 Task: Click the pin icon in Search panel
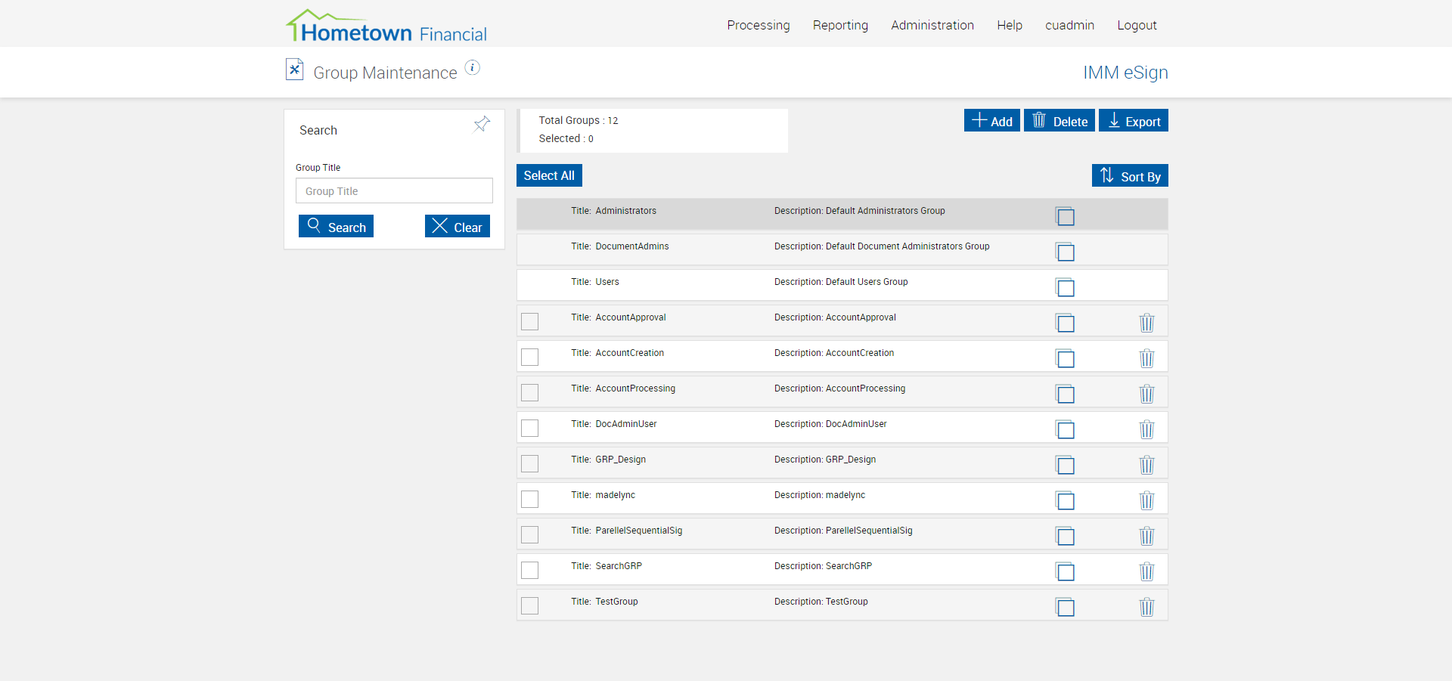click(x=482, y=124)
